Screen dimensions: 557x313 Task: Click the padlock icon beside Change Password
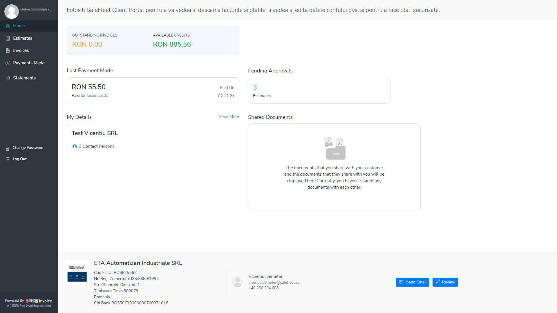(x=8, y=148)
